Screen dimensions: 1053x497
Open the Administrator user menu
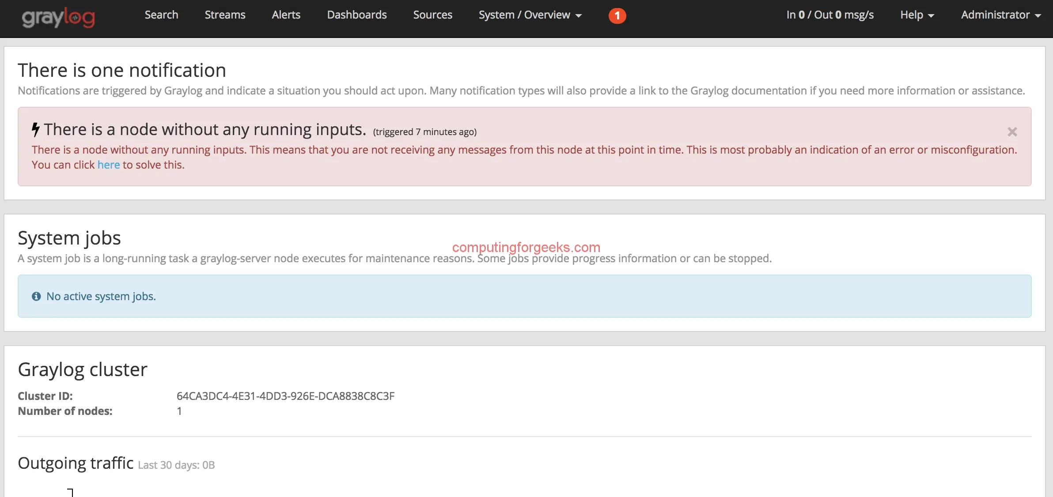pos(1001,15)
